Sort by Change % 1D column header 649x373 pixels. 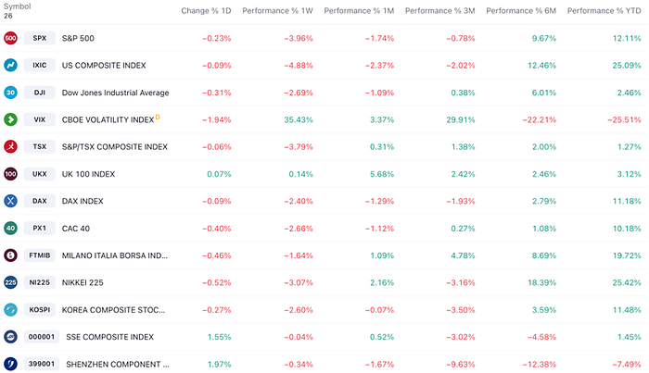click(x=206, y=11)
